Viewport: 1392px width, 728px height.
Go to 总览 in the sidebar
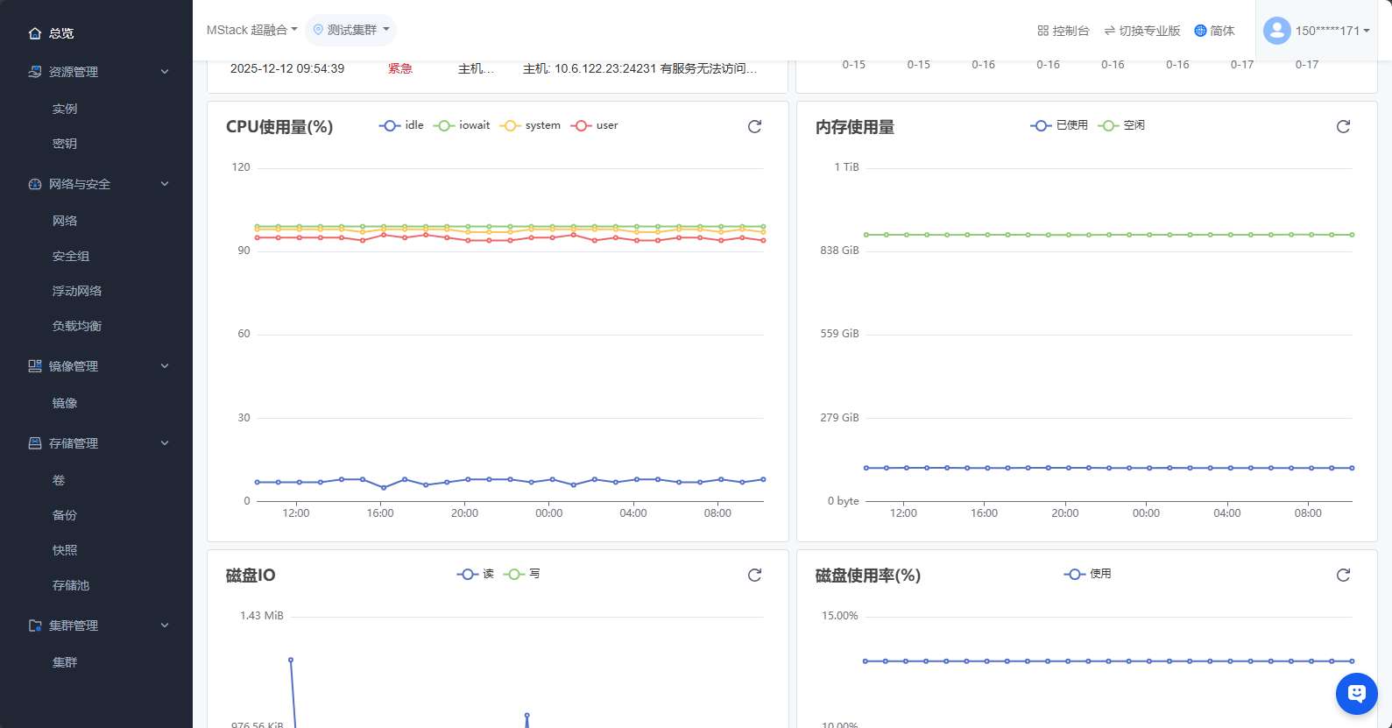pyautogui.click(x=60, y=33)
